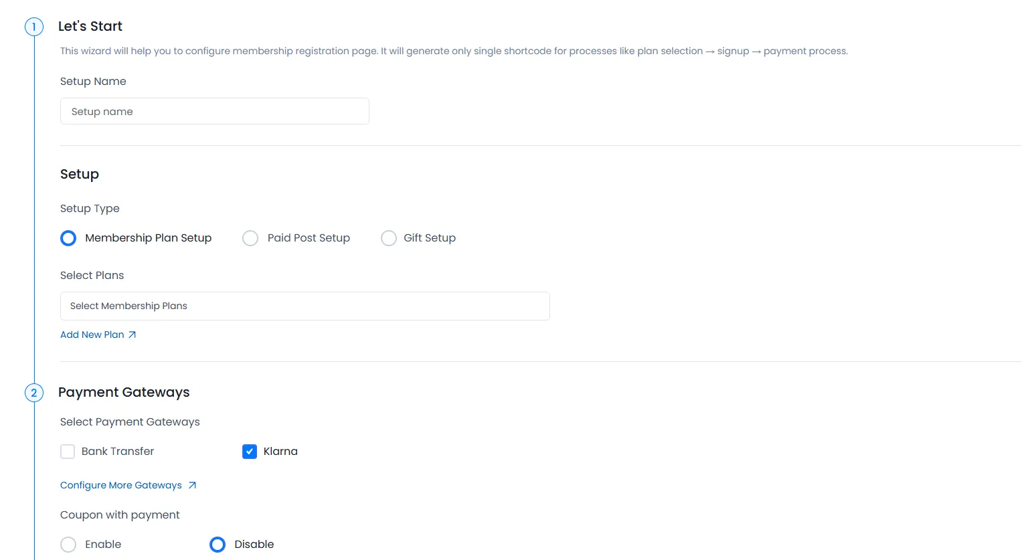Choose Gift Setup as the setup type

click(389, 238)
